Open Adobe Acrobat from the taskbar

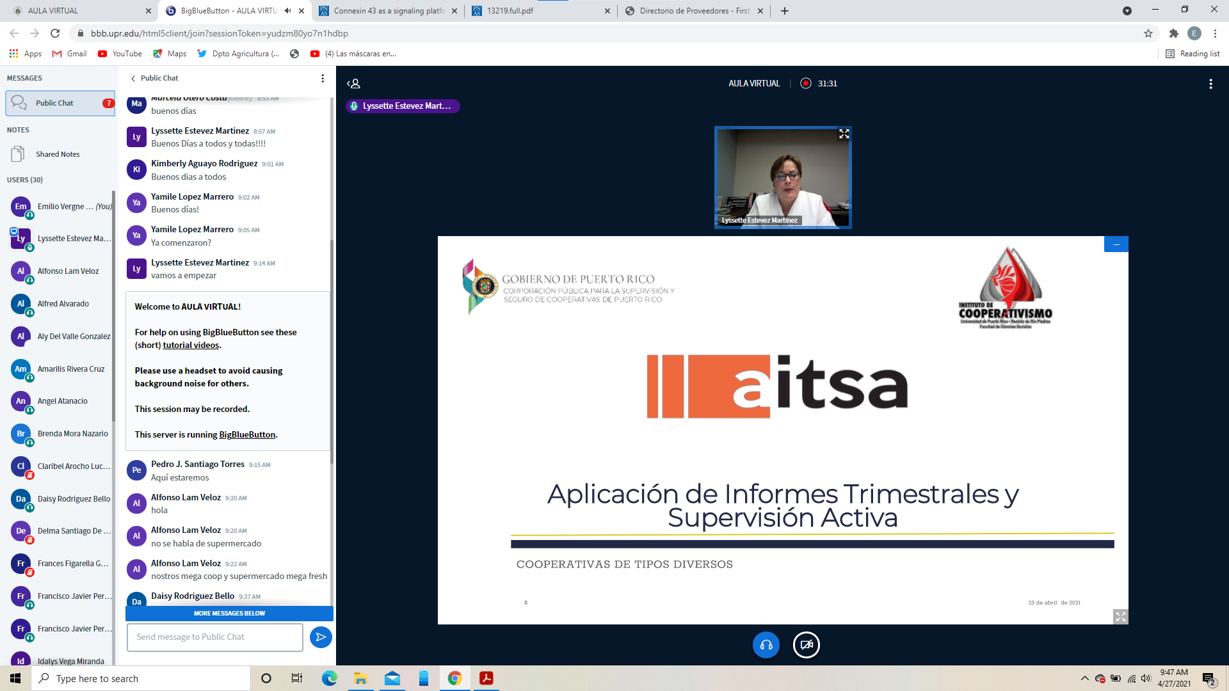[x=486, y=679]
